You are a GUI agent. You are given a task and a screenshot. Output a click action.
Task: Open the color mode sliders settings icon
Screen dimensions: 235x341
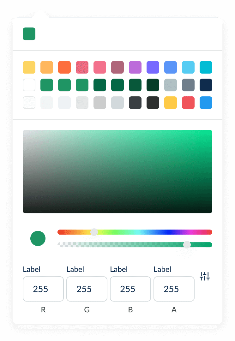coord(205,276)
